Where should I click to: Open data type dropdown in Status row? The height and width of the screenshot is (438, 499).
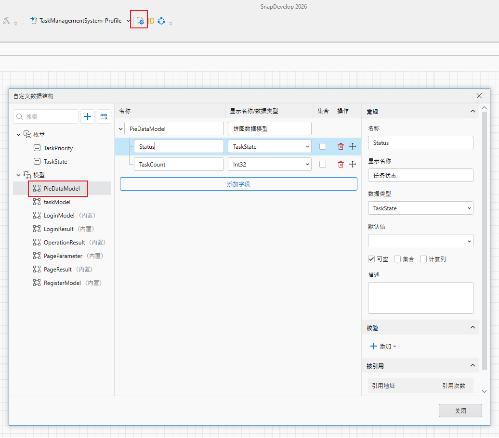(307, 147)
